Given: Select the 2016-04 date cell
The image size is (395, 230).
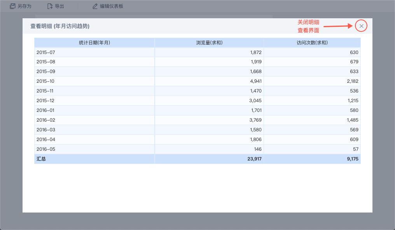Looking at the screenshot, I should pyautogui.click(x=94, y=139).
